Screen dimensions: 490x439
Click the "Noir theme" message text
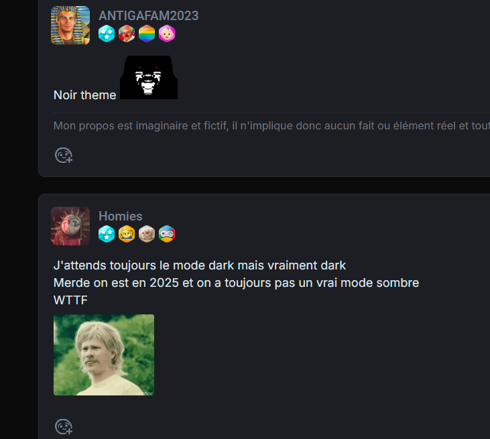click(84, 95)
